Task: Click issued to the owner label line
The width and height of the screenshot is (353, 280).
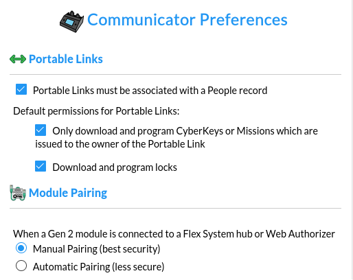Action: (x=120, y=144)
